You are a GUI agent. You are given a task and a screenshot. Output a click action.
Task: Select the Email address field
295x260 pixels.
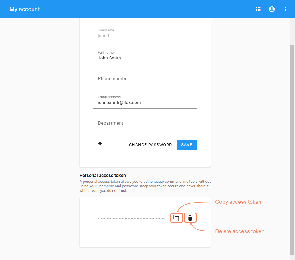pyautogui.click(x=145, y=102)
